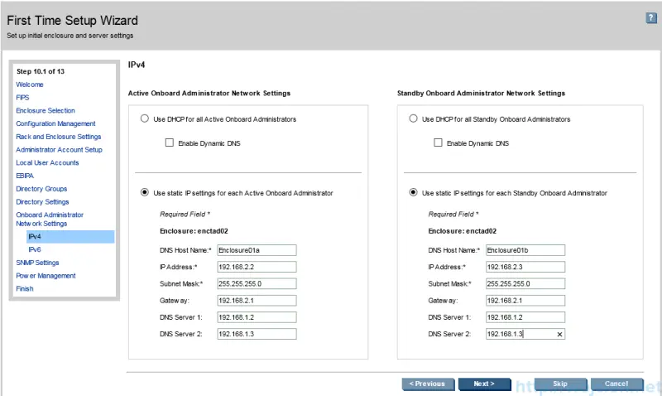Image resolution: width=662 pixels, height=396 pixels.
Task: Edit standby Subnet Mask field
Action: point(525,283)
